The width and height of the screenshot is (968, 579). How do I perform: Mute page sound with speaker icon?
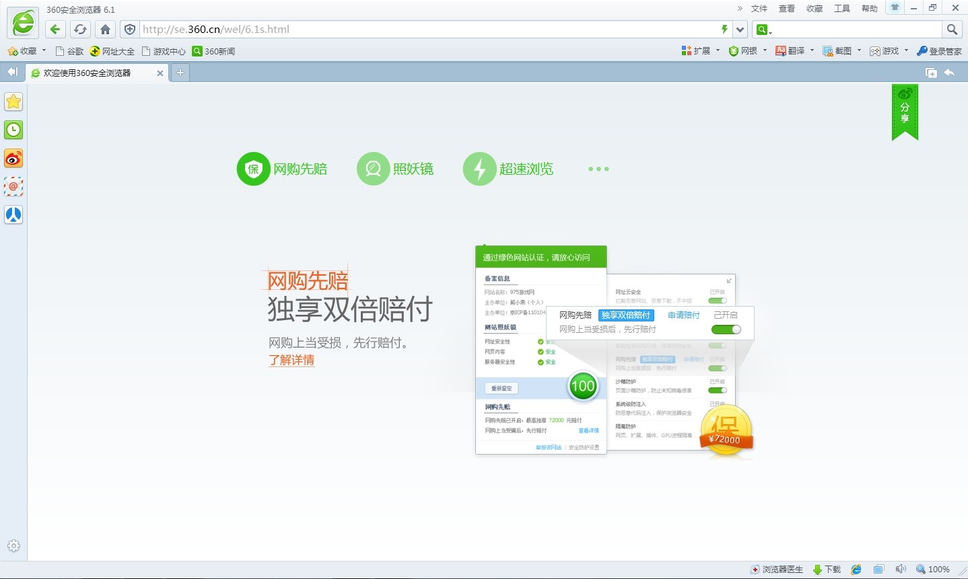pos(901,570)
